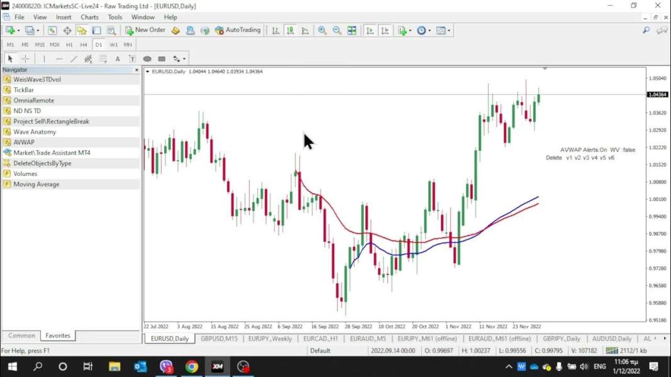Expand the Templates dropdown
The height and width of the screenshot is (377, 671).
pyautogui.click(x=443, y=30)
